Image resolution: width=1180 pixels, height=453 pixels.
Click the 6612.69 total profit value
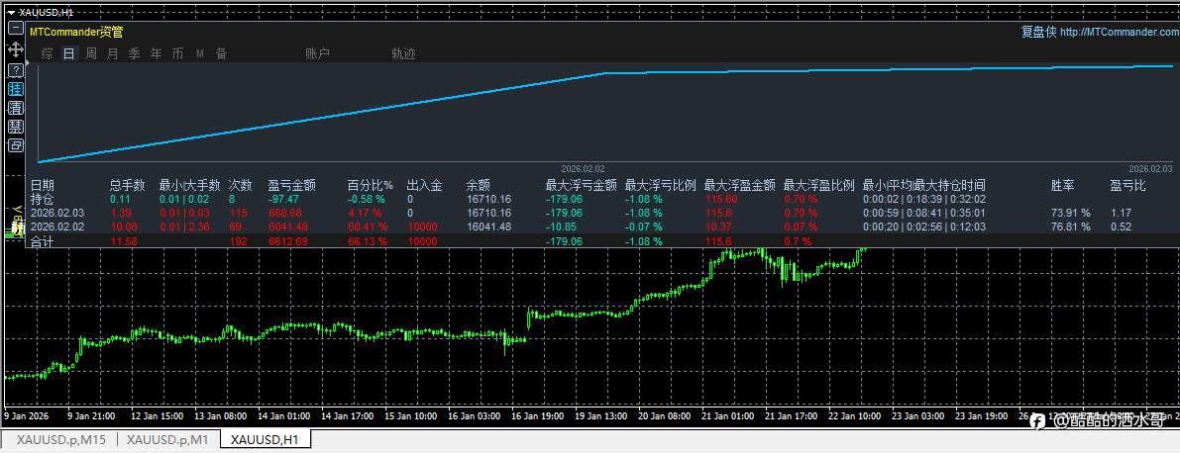coord(287,242)
